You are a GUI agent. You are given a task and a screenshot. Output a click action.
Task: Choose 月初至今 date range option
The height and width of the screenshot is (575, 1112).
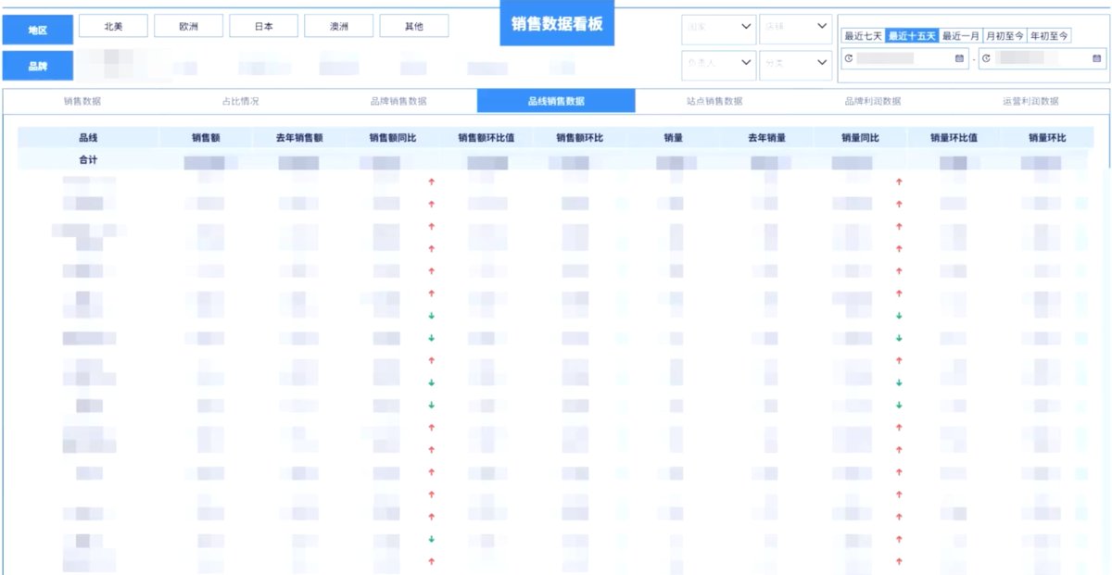tap(1005, 36)
